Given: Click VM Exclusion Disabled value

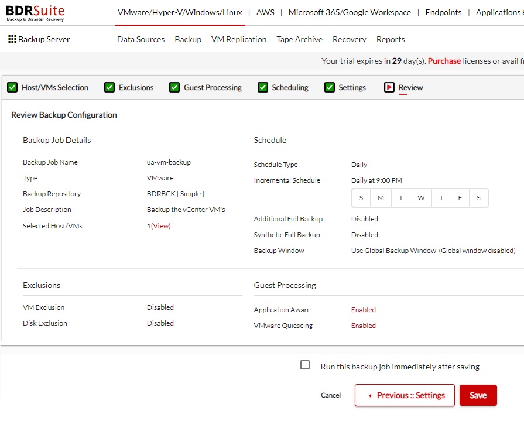Looking at the screenshot, I should pos(160,307).
